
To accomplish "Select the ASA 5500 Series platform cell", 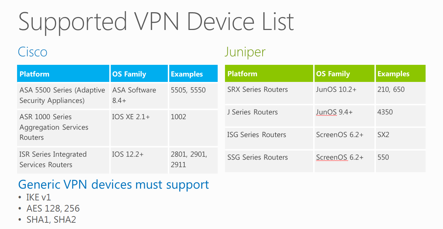I will [63, 96].
